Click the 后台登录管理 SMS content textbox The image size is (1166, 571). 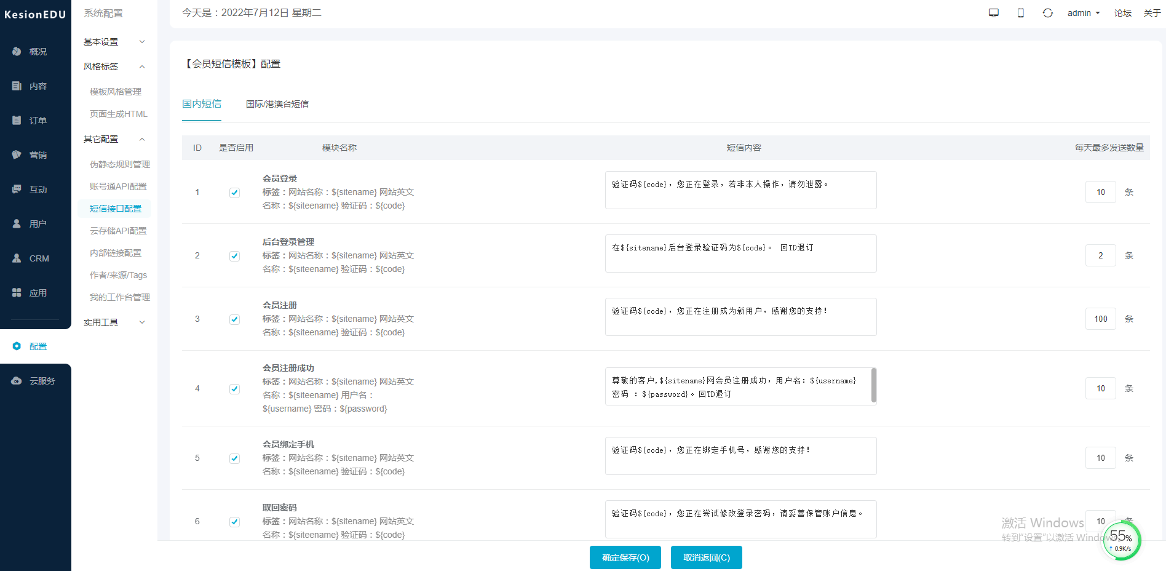[740, 254]
